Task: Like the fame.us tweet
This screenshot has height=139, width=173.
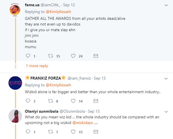Action: 73,56
